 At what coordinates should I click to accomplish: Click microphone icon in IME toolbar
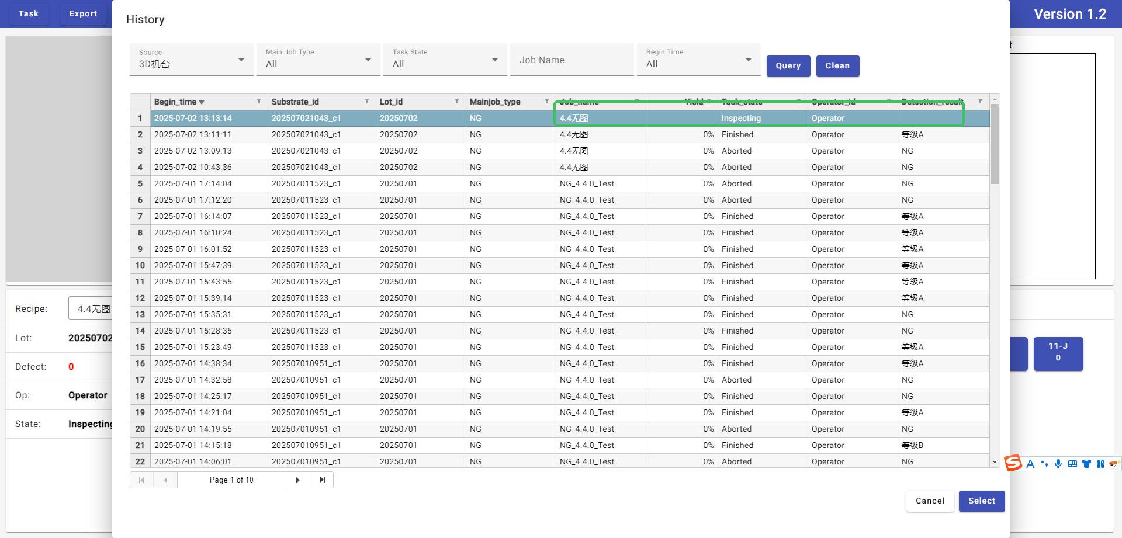[1058, 464]
